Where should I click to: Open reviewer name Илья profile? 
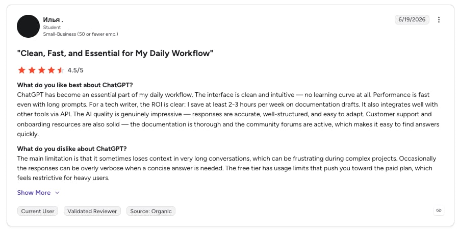[53, 19]
